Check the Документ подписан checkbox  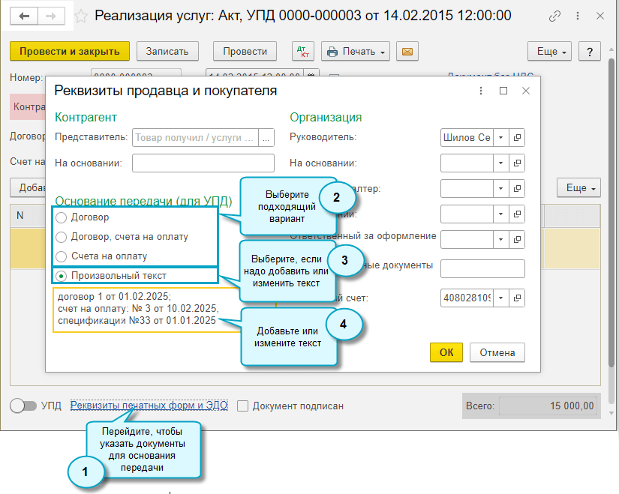pyautogui.click(x=242, y=406)
